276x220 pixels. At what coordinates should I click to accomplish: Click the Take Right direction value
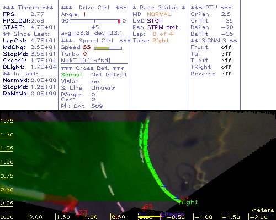[x=161, y=41]
